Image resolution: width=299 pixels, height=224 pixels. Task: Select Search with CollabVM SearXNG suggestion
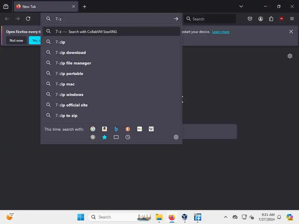click(x=111, y=32)
